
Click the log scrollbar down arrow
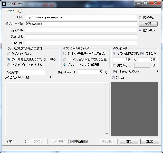coord(107,134)
